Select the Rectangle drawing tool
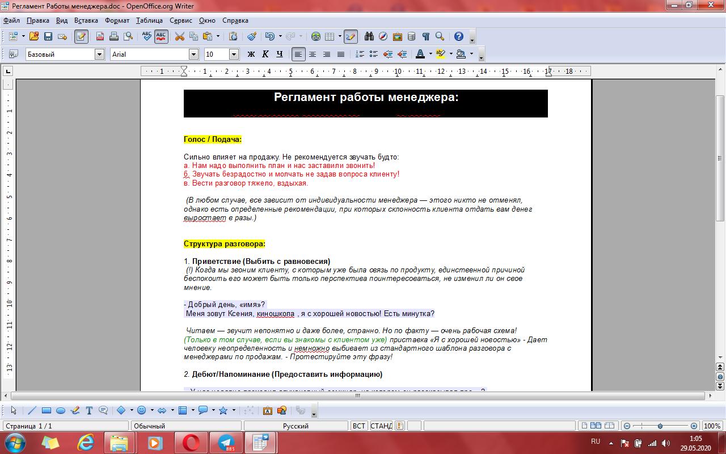The width and height of the screenshot is (726, 454). [47, 410]
